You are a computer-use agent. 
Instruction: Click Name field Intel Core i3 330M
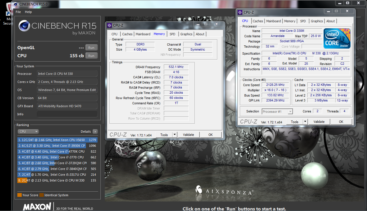292,31
